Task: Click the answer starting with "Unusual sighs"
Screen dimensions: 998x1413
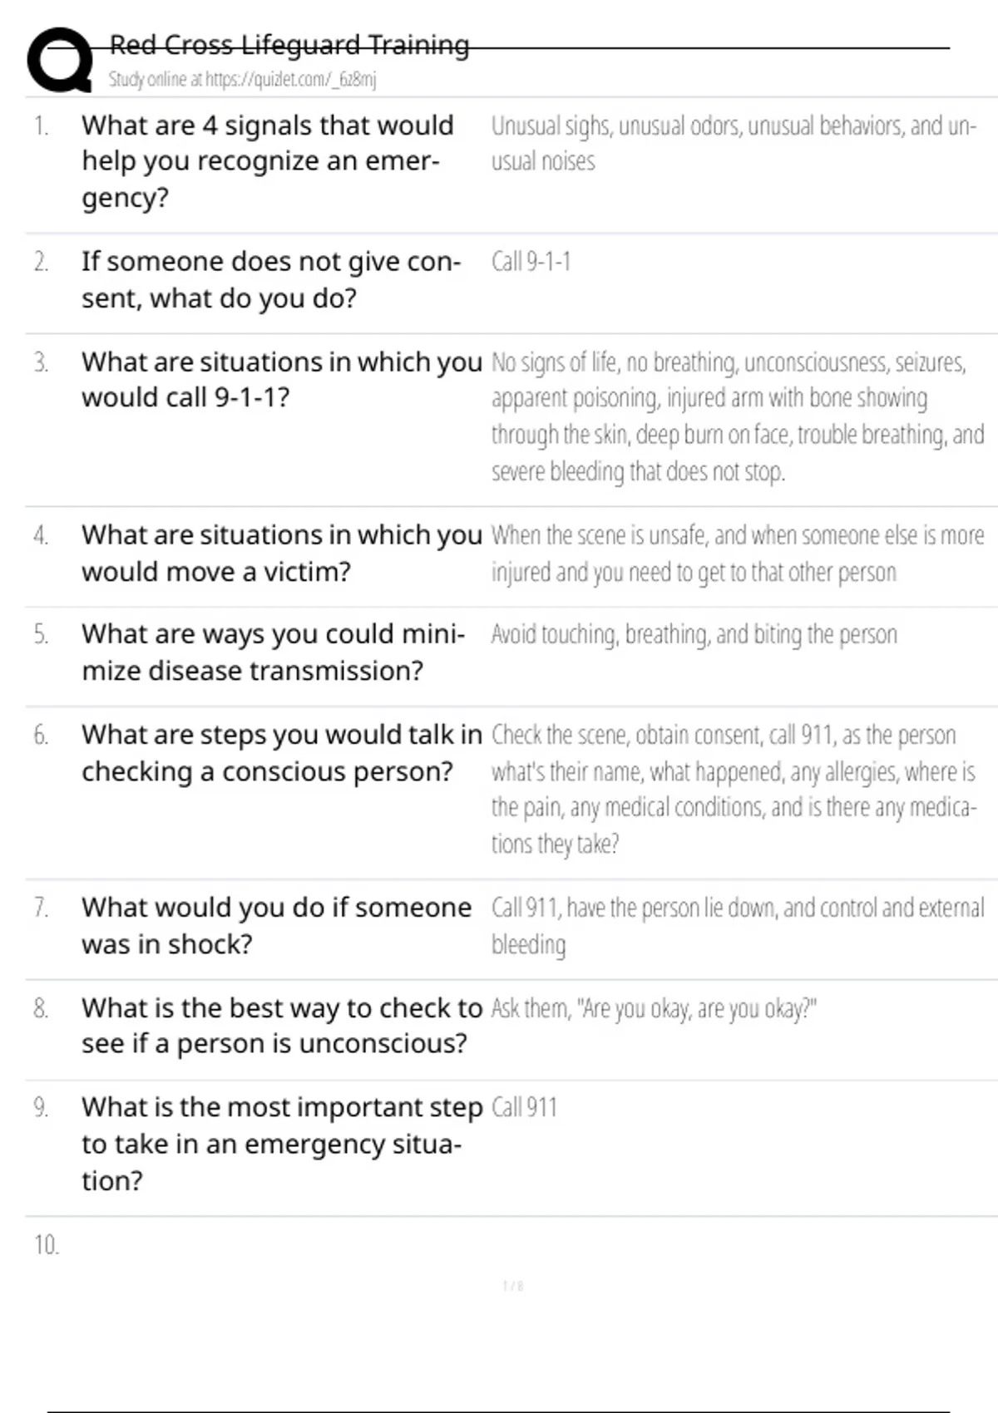Action: click(x=734, y=143)
